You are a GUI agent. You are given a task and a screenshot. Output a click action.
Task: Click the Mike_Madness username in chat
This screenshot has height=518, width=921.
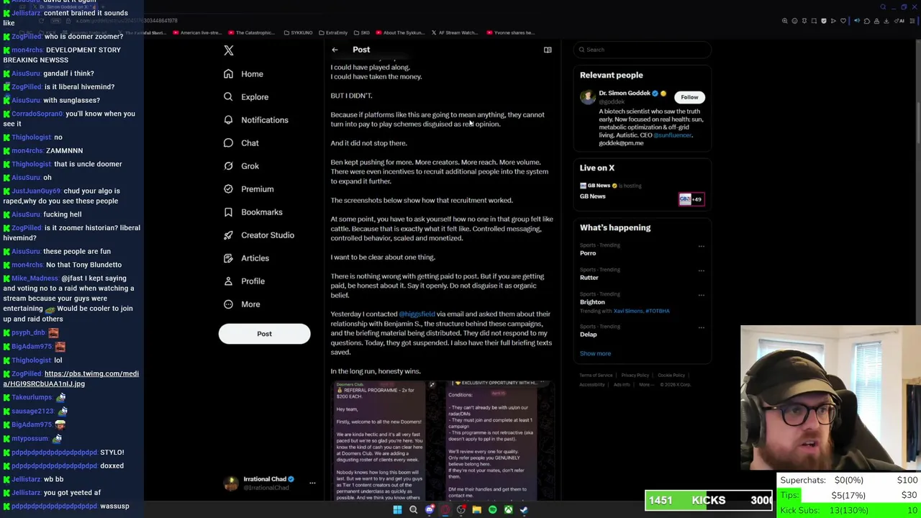pyautogui.click(x=35, y=278)
